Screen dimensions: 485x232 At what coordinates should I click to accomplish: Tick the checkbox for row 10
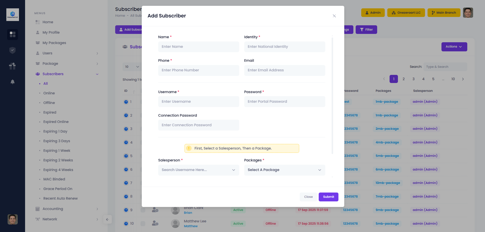tap(143, 223)
